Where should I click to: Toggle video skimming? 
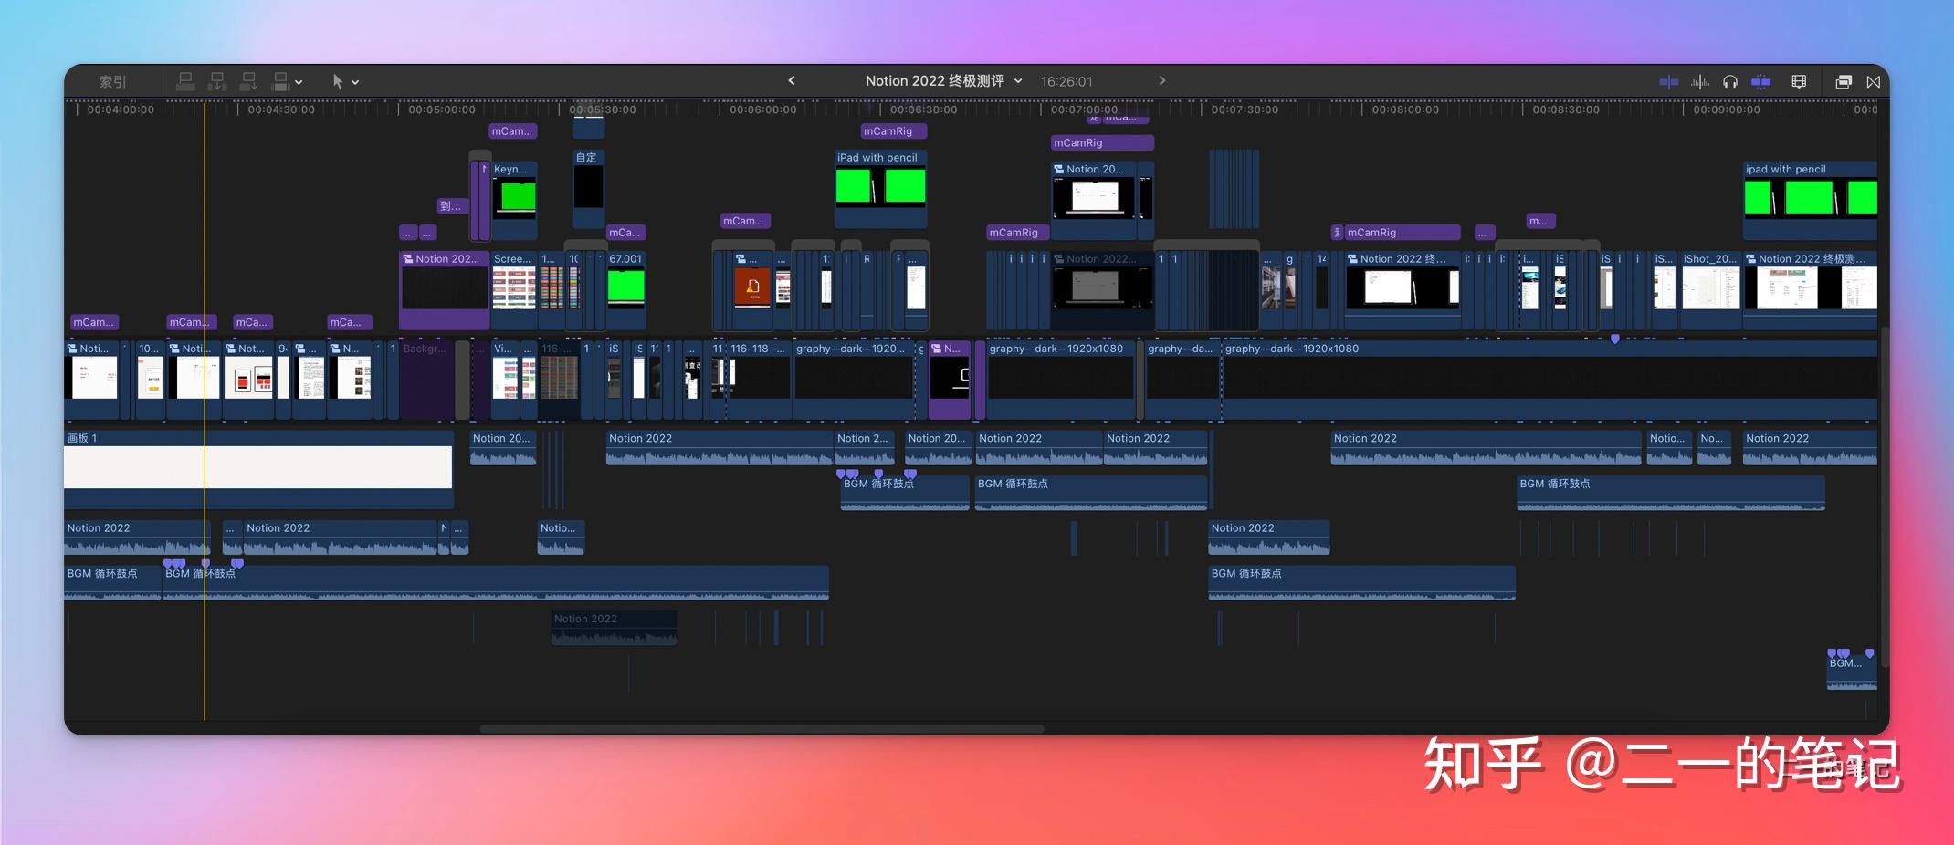[1668, 81]
